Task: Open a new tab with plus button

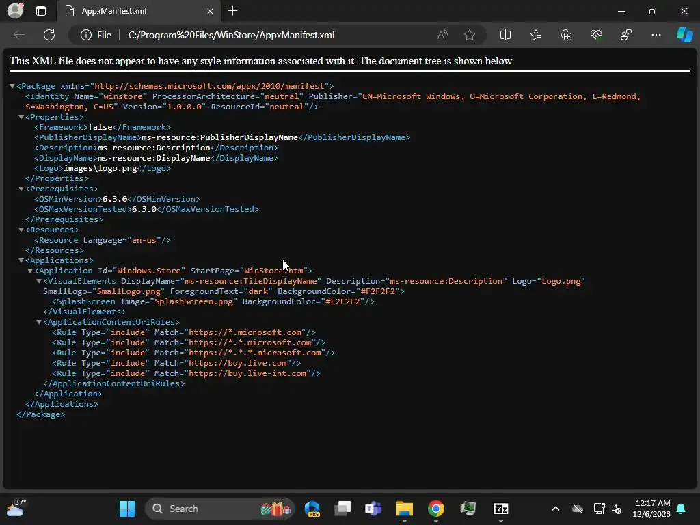Action: point(232,11)
